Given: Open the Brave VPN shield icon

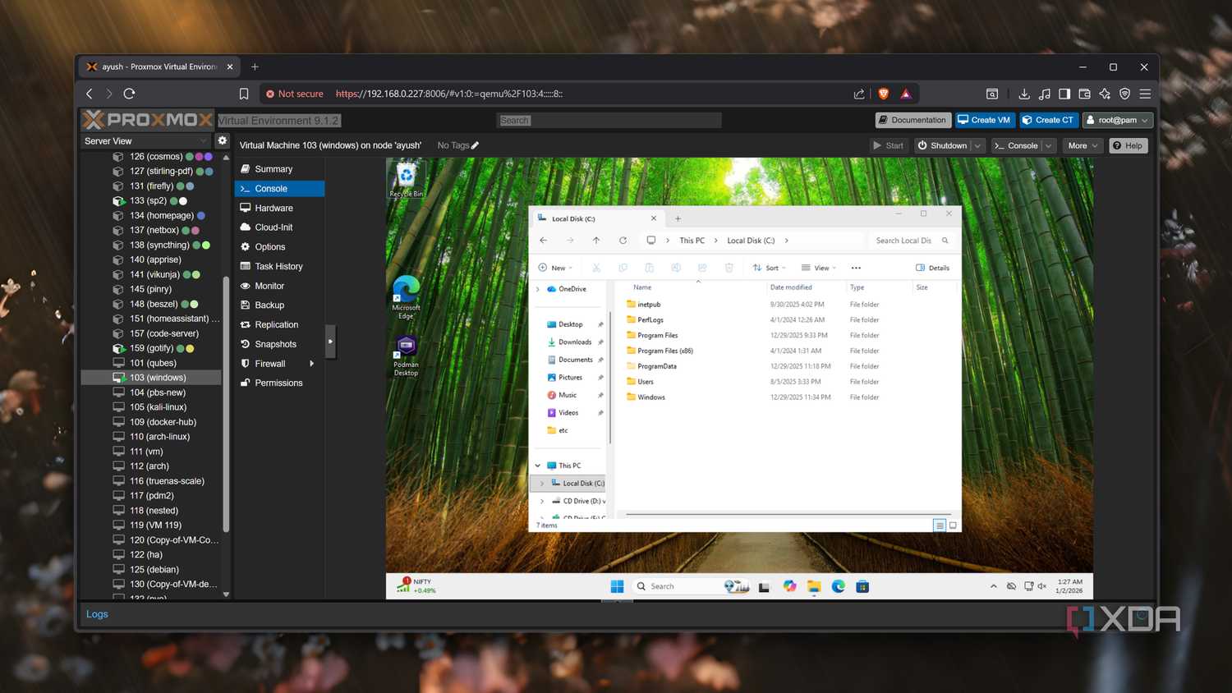Looking at the screenshot, I should [1124, 94].
